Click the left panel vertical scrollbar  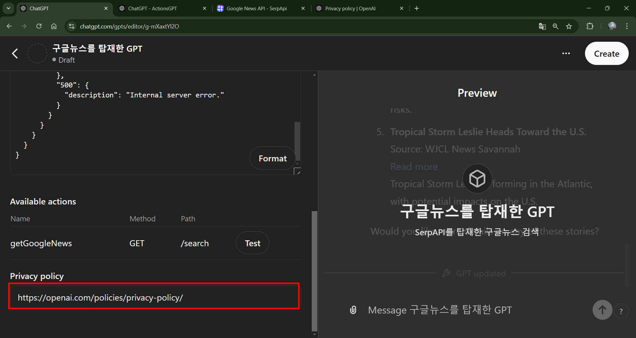314,271
